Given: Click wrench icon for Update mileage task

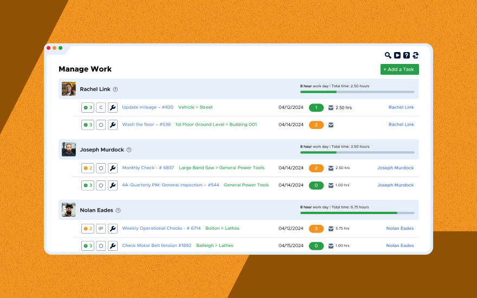Looking at the screenshot, I should click(x=113, y=107).
